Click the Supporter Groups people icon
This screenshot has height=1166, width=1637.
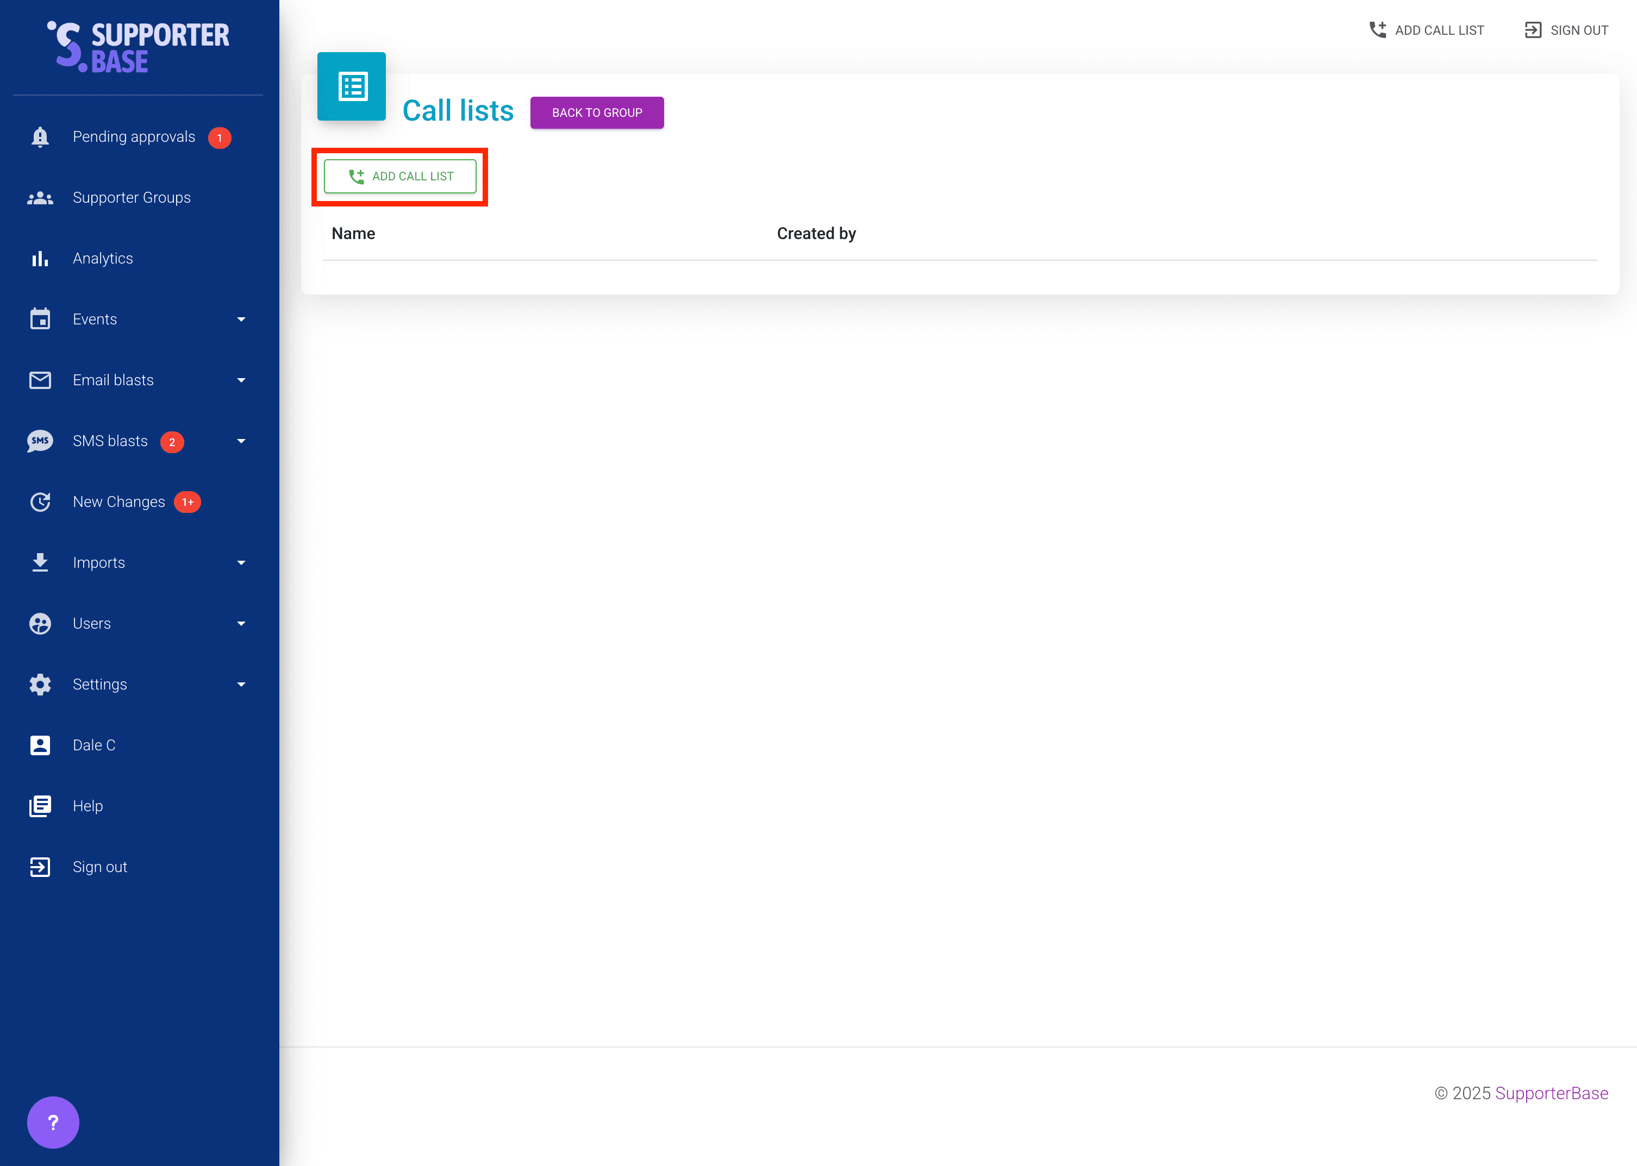point(40,198)
